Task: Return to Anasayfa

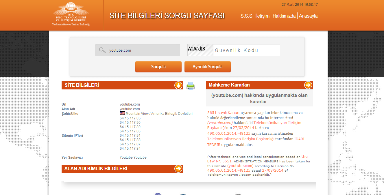Action: point(308,16)
